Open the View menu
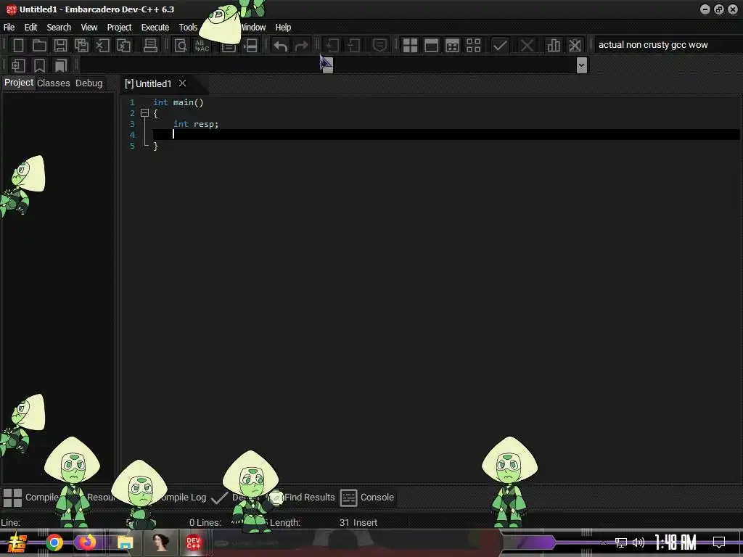Image resolution: width=743 pixels, height=557 pixels. (89, 28)
